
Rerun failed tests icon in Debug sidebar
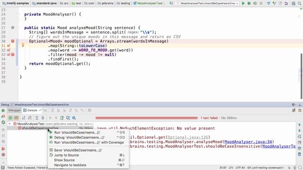click(3, 117)
